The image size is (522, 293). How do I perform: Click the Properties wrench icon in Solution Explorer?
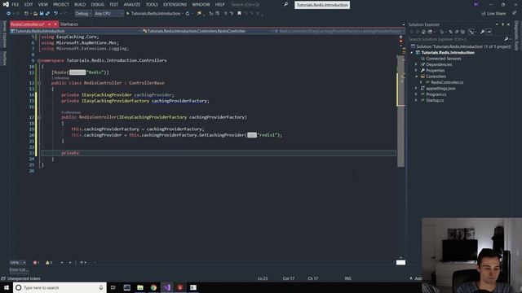point(482,32)
